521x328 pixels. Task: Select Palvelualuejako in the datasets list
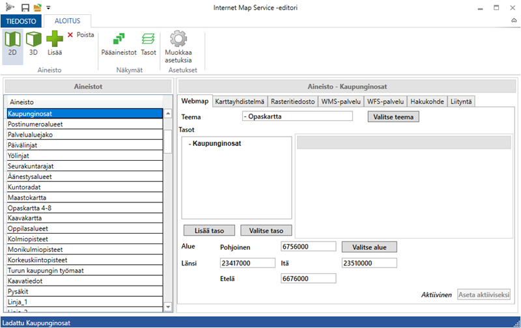click(85, 135)
